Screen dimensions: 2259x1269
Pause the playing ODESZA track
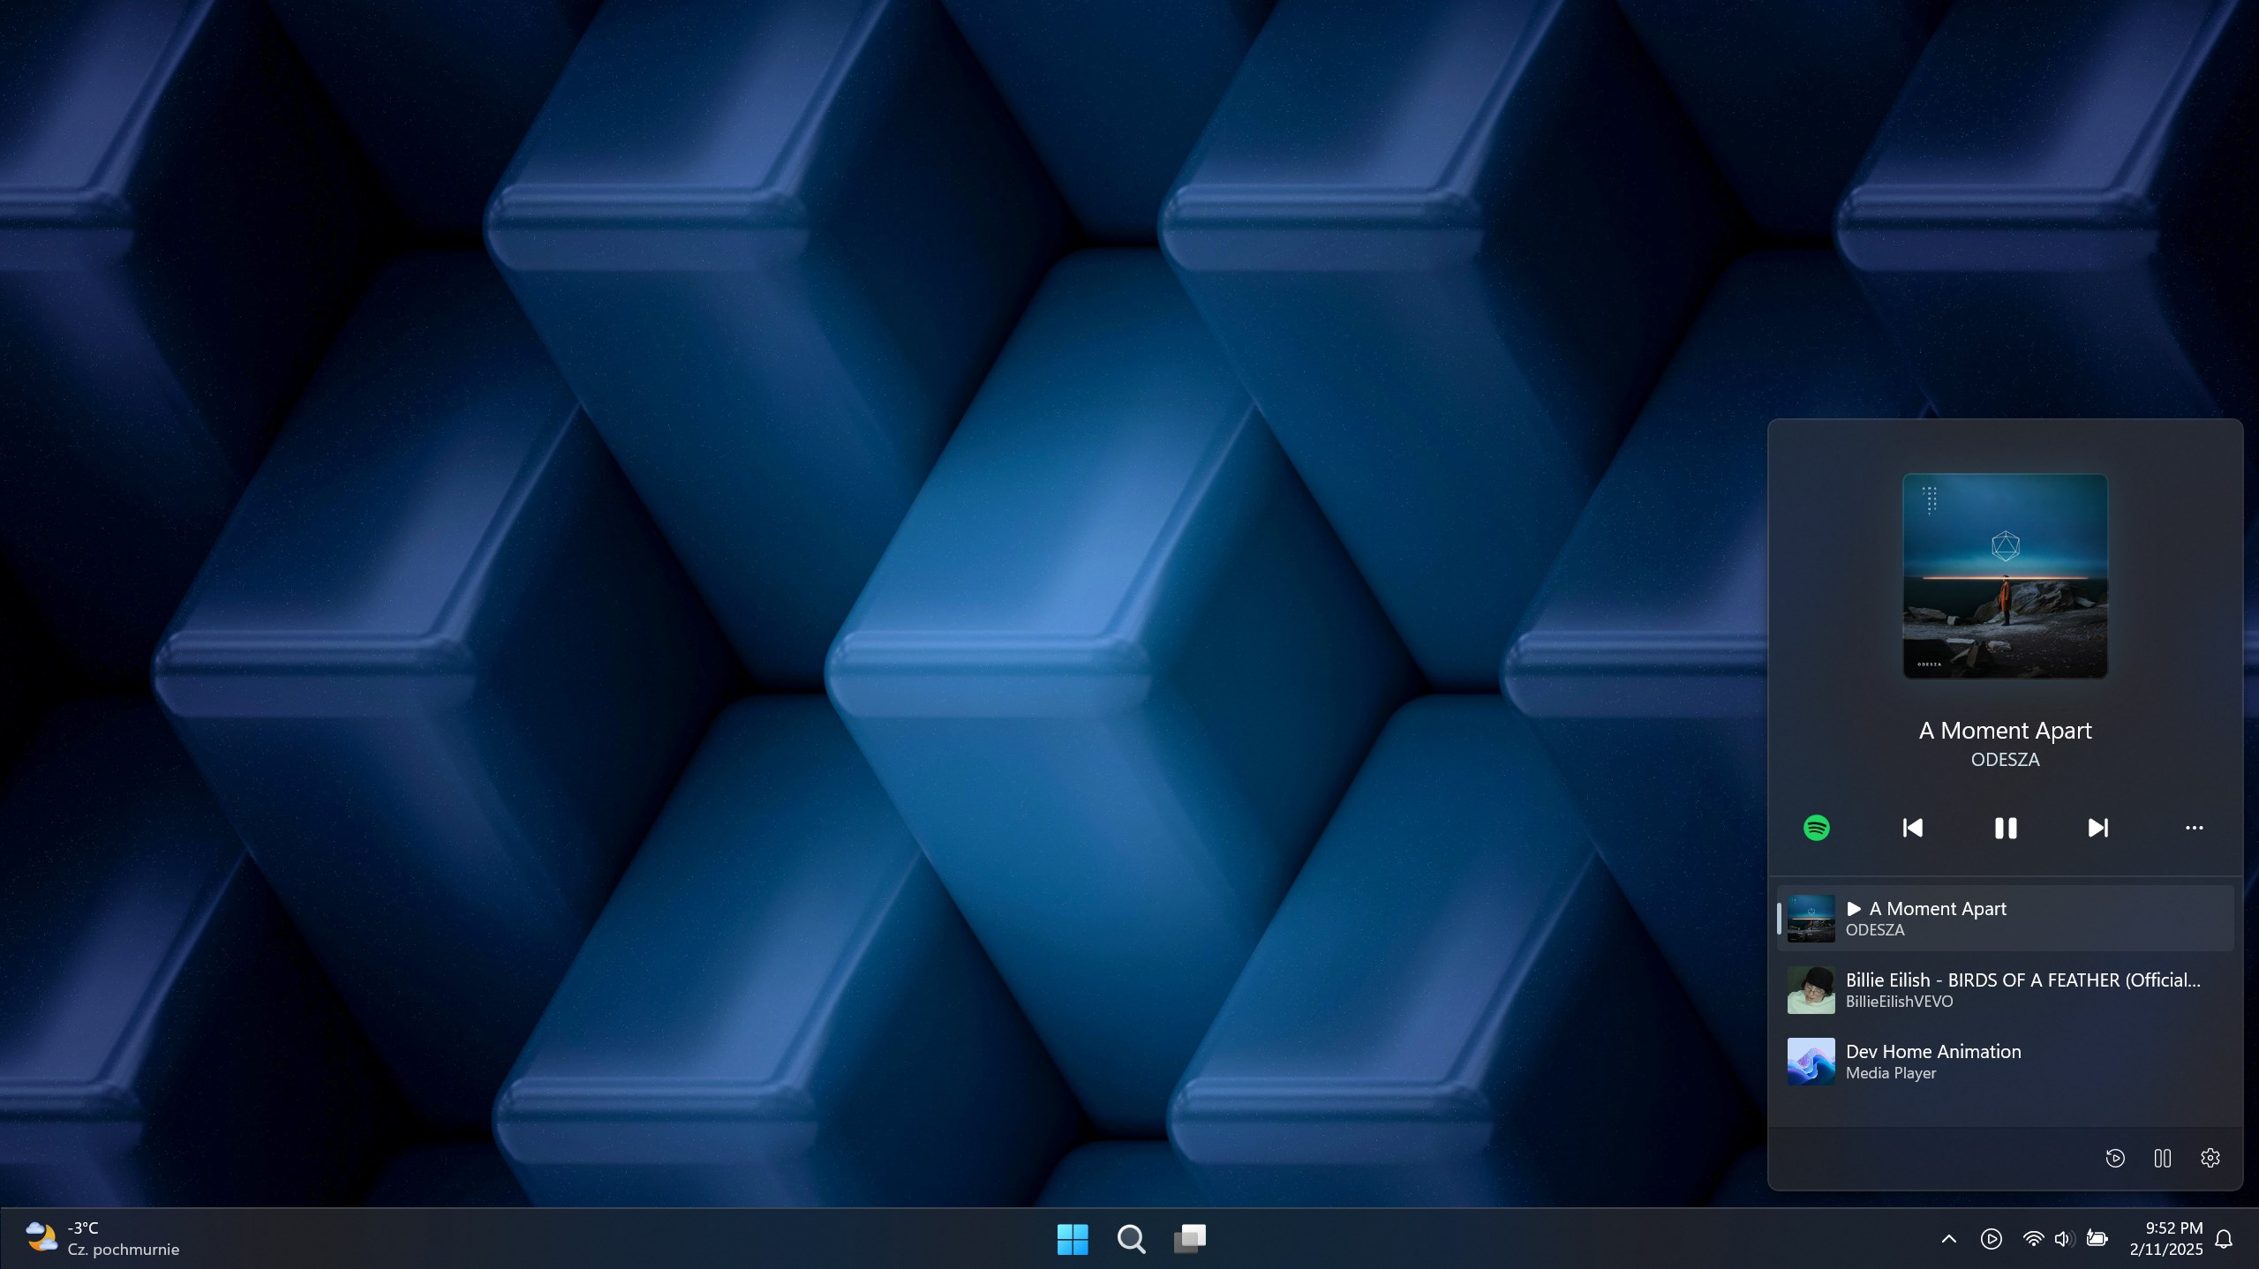(2005, 828)
